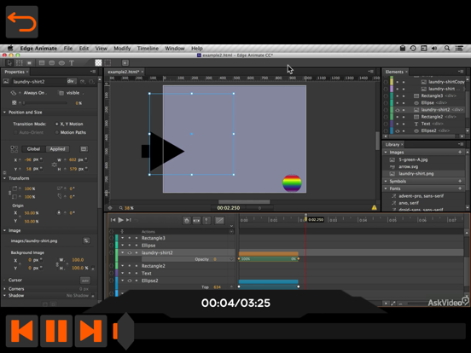The width and height of the screenshot is (471, 353).
Task: Collapse Position and Size section
Action: point(5,113)
